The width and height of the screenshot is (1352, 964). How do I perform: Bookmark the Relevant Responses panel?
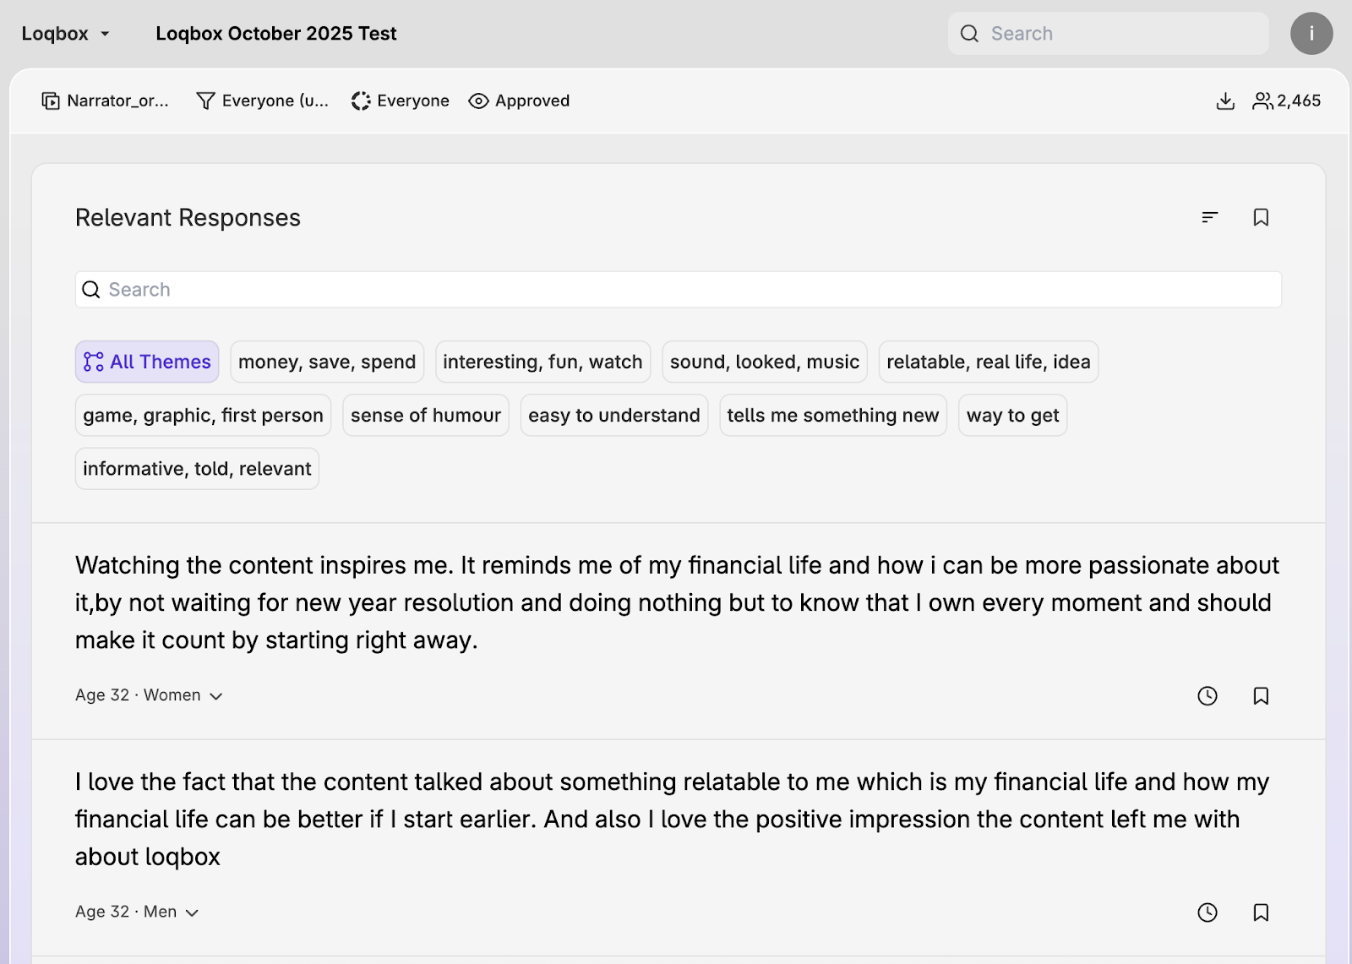coord(1261,218)
